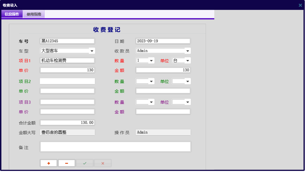
Task: Open the 使用指南 tab
Action: [34, 14]
